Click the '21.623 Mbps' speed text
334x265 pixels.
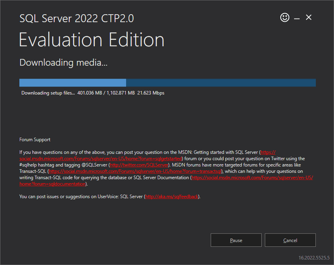point(151,93)
